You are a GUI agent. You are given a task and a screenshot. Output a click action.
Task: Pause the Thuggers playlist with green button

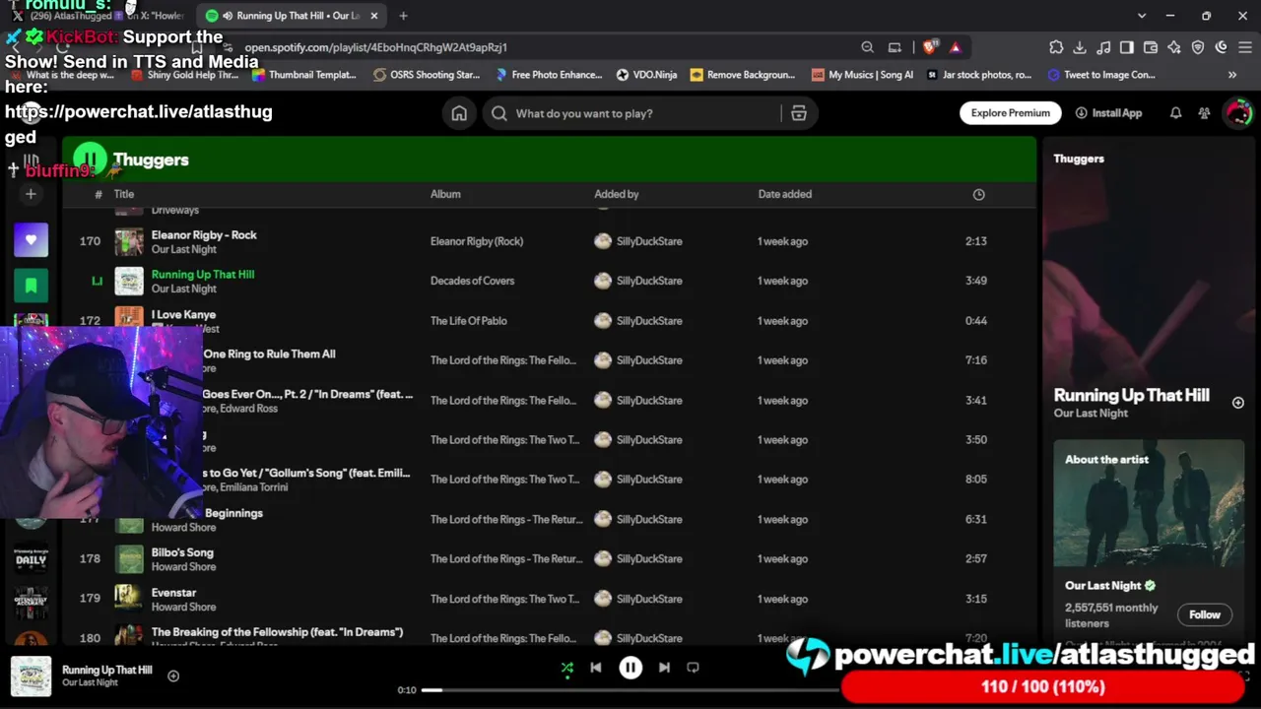click(x=90, y=159)
